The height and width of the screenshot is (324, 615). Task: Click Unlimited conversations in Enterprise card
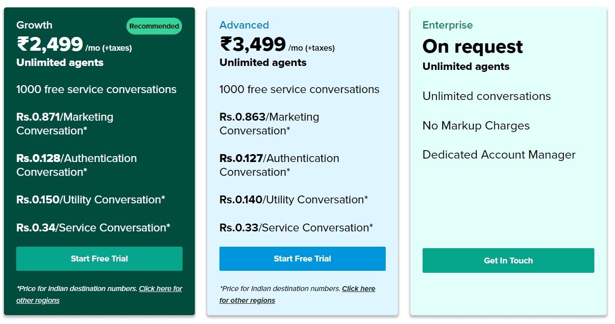(487, 96)
